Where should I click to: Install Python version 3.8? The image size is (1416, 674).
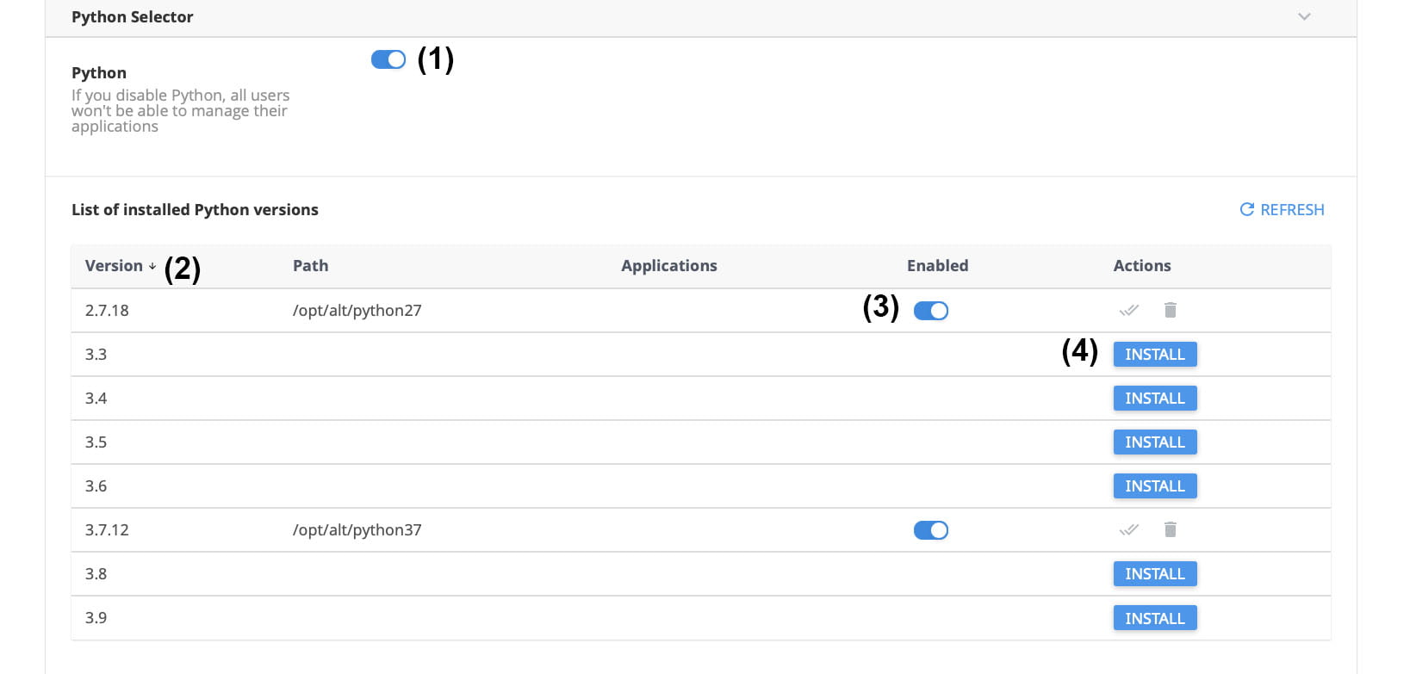[1155, 574]
